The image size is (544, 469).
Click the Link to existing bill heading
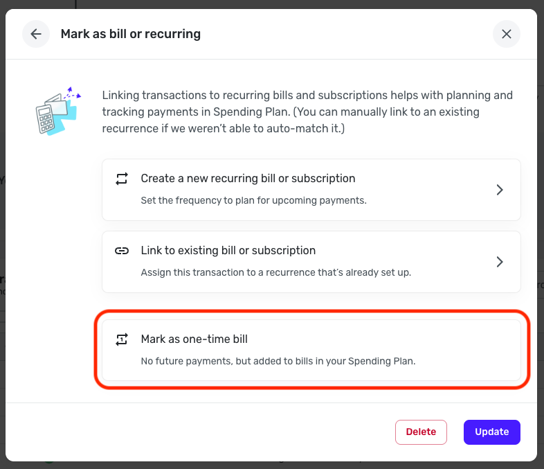click(228, 250)
